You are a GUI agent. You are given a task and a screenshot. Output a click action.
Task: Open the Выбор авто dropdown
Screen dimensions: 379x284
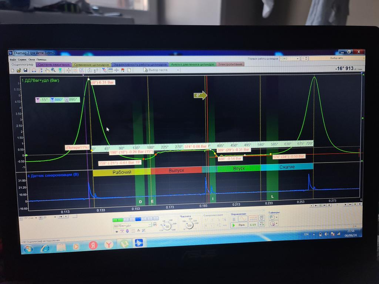coord(337,58)
